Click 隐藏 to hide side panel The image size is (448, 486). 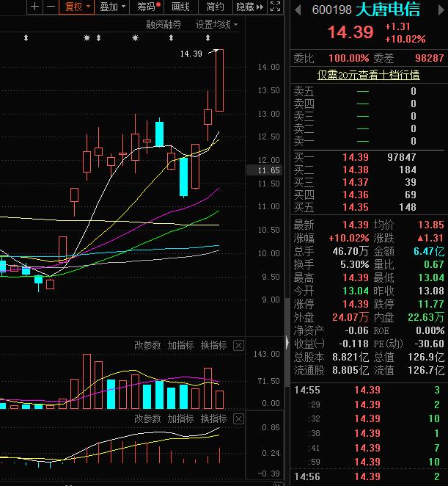249,7
